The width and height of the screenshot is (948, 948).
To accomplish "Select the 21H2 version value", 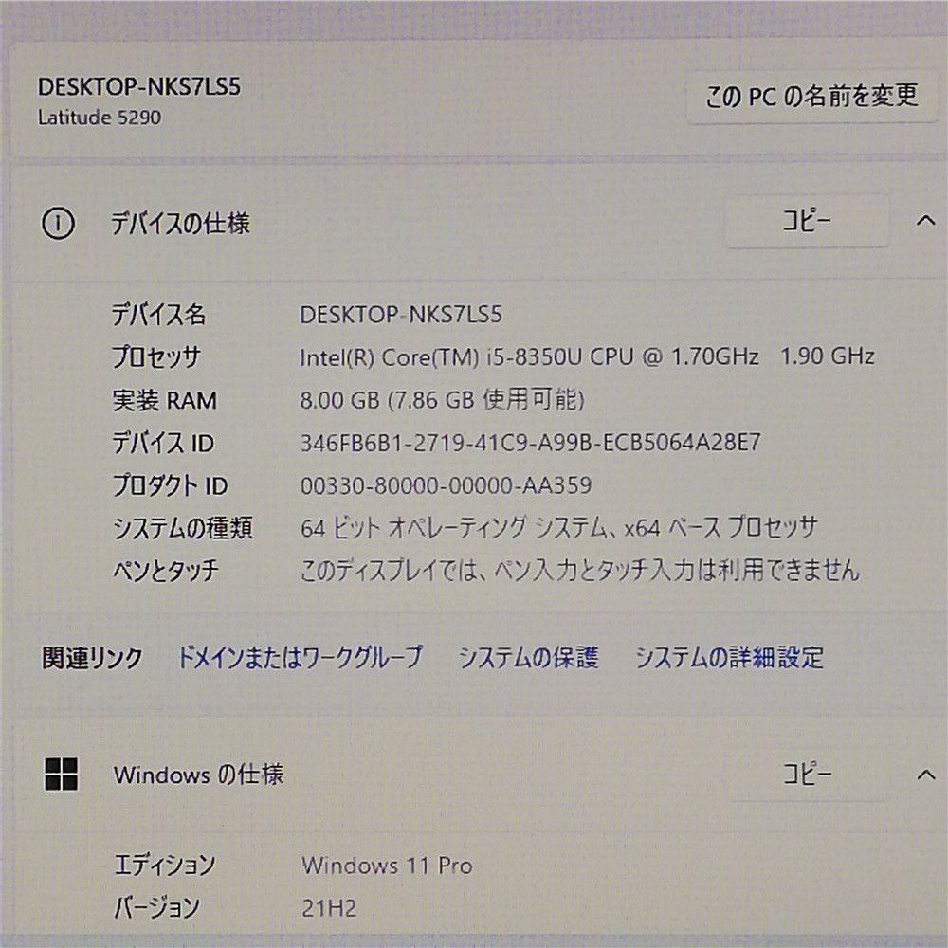I will pyautogui.click(x=329, y=908).
